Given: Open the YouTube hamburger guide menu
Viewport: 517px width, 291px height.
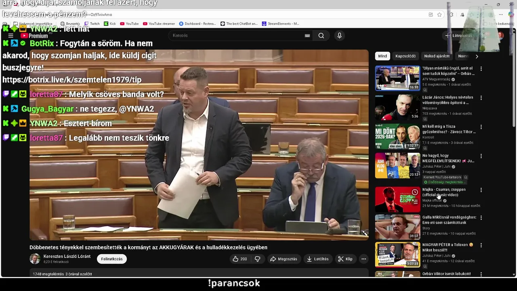Looking at the screenshot, I should pyautogui.click(x=11, y=36).
